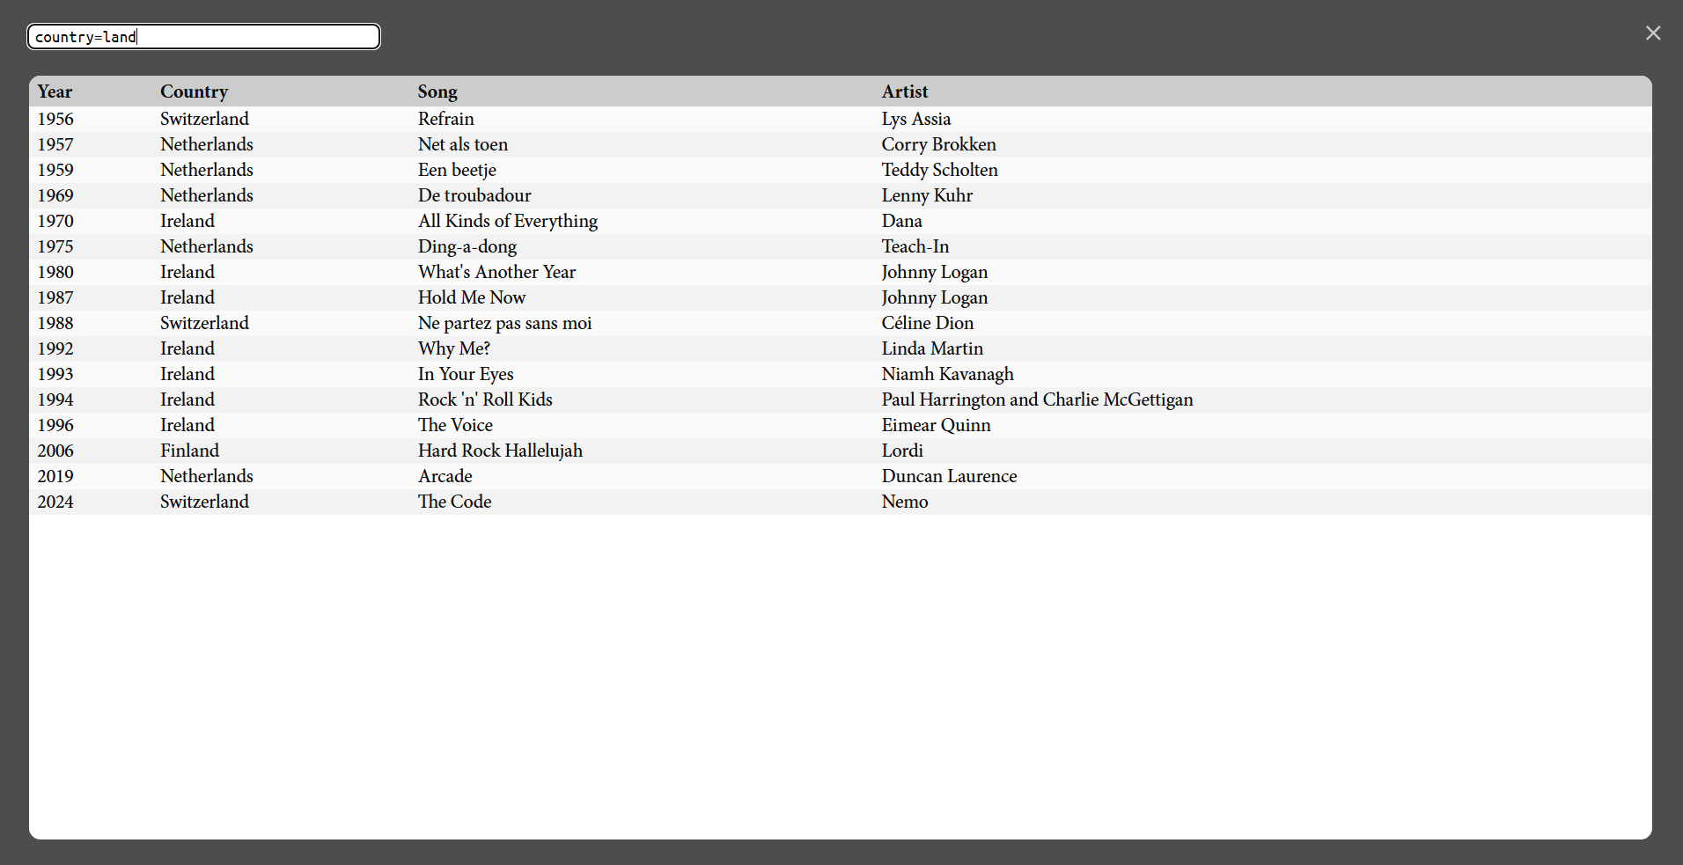Click the Country column header
This screenshot has width=1683, height=865.
[x=194, y=92]
